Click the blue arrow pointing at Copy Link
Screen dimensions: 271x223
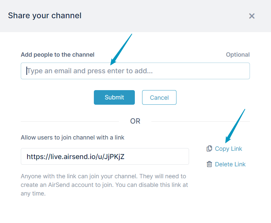(235, 126)
